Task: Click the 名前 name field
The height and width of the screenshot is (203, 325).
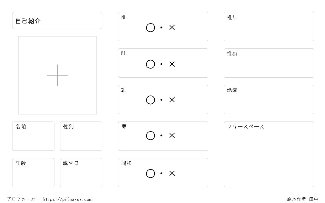Action: [x=33, y=136]
